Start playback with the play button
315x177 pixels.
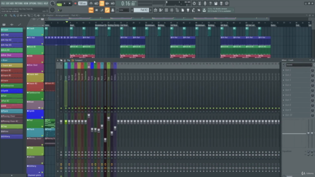[x=64, y=3]
